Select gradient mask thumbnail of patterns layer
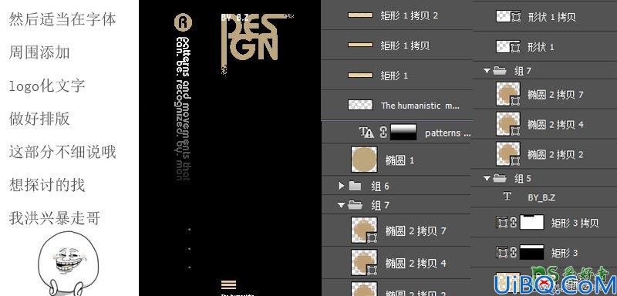Screen dimensions: 617x296 tap(403, 132)
